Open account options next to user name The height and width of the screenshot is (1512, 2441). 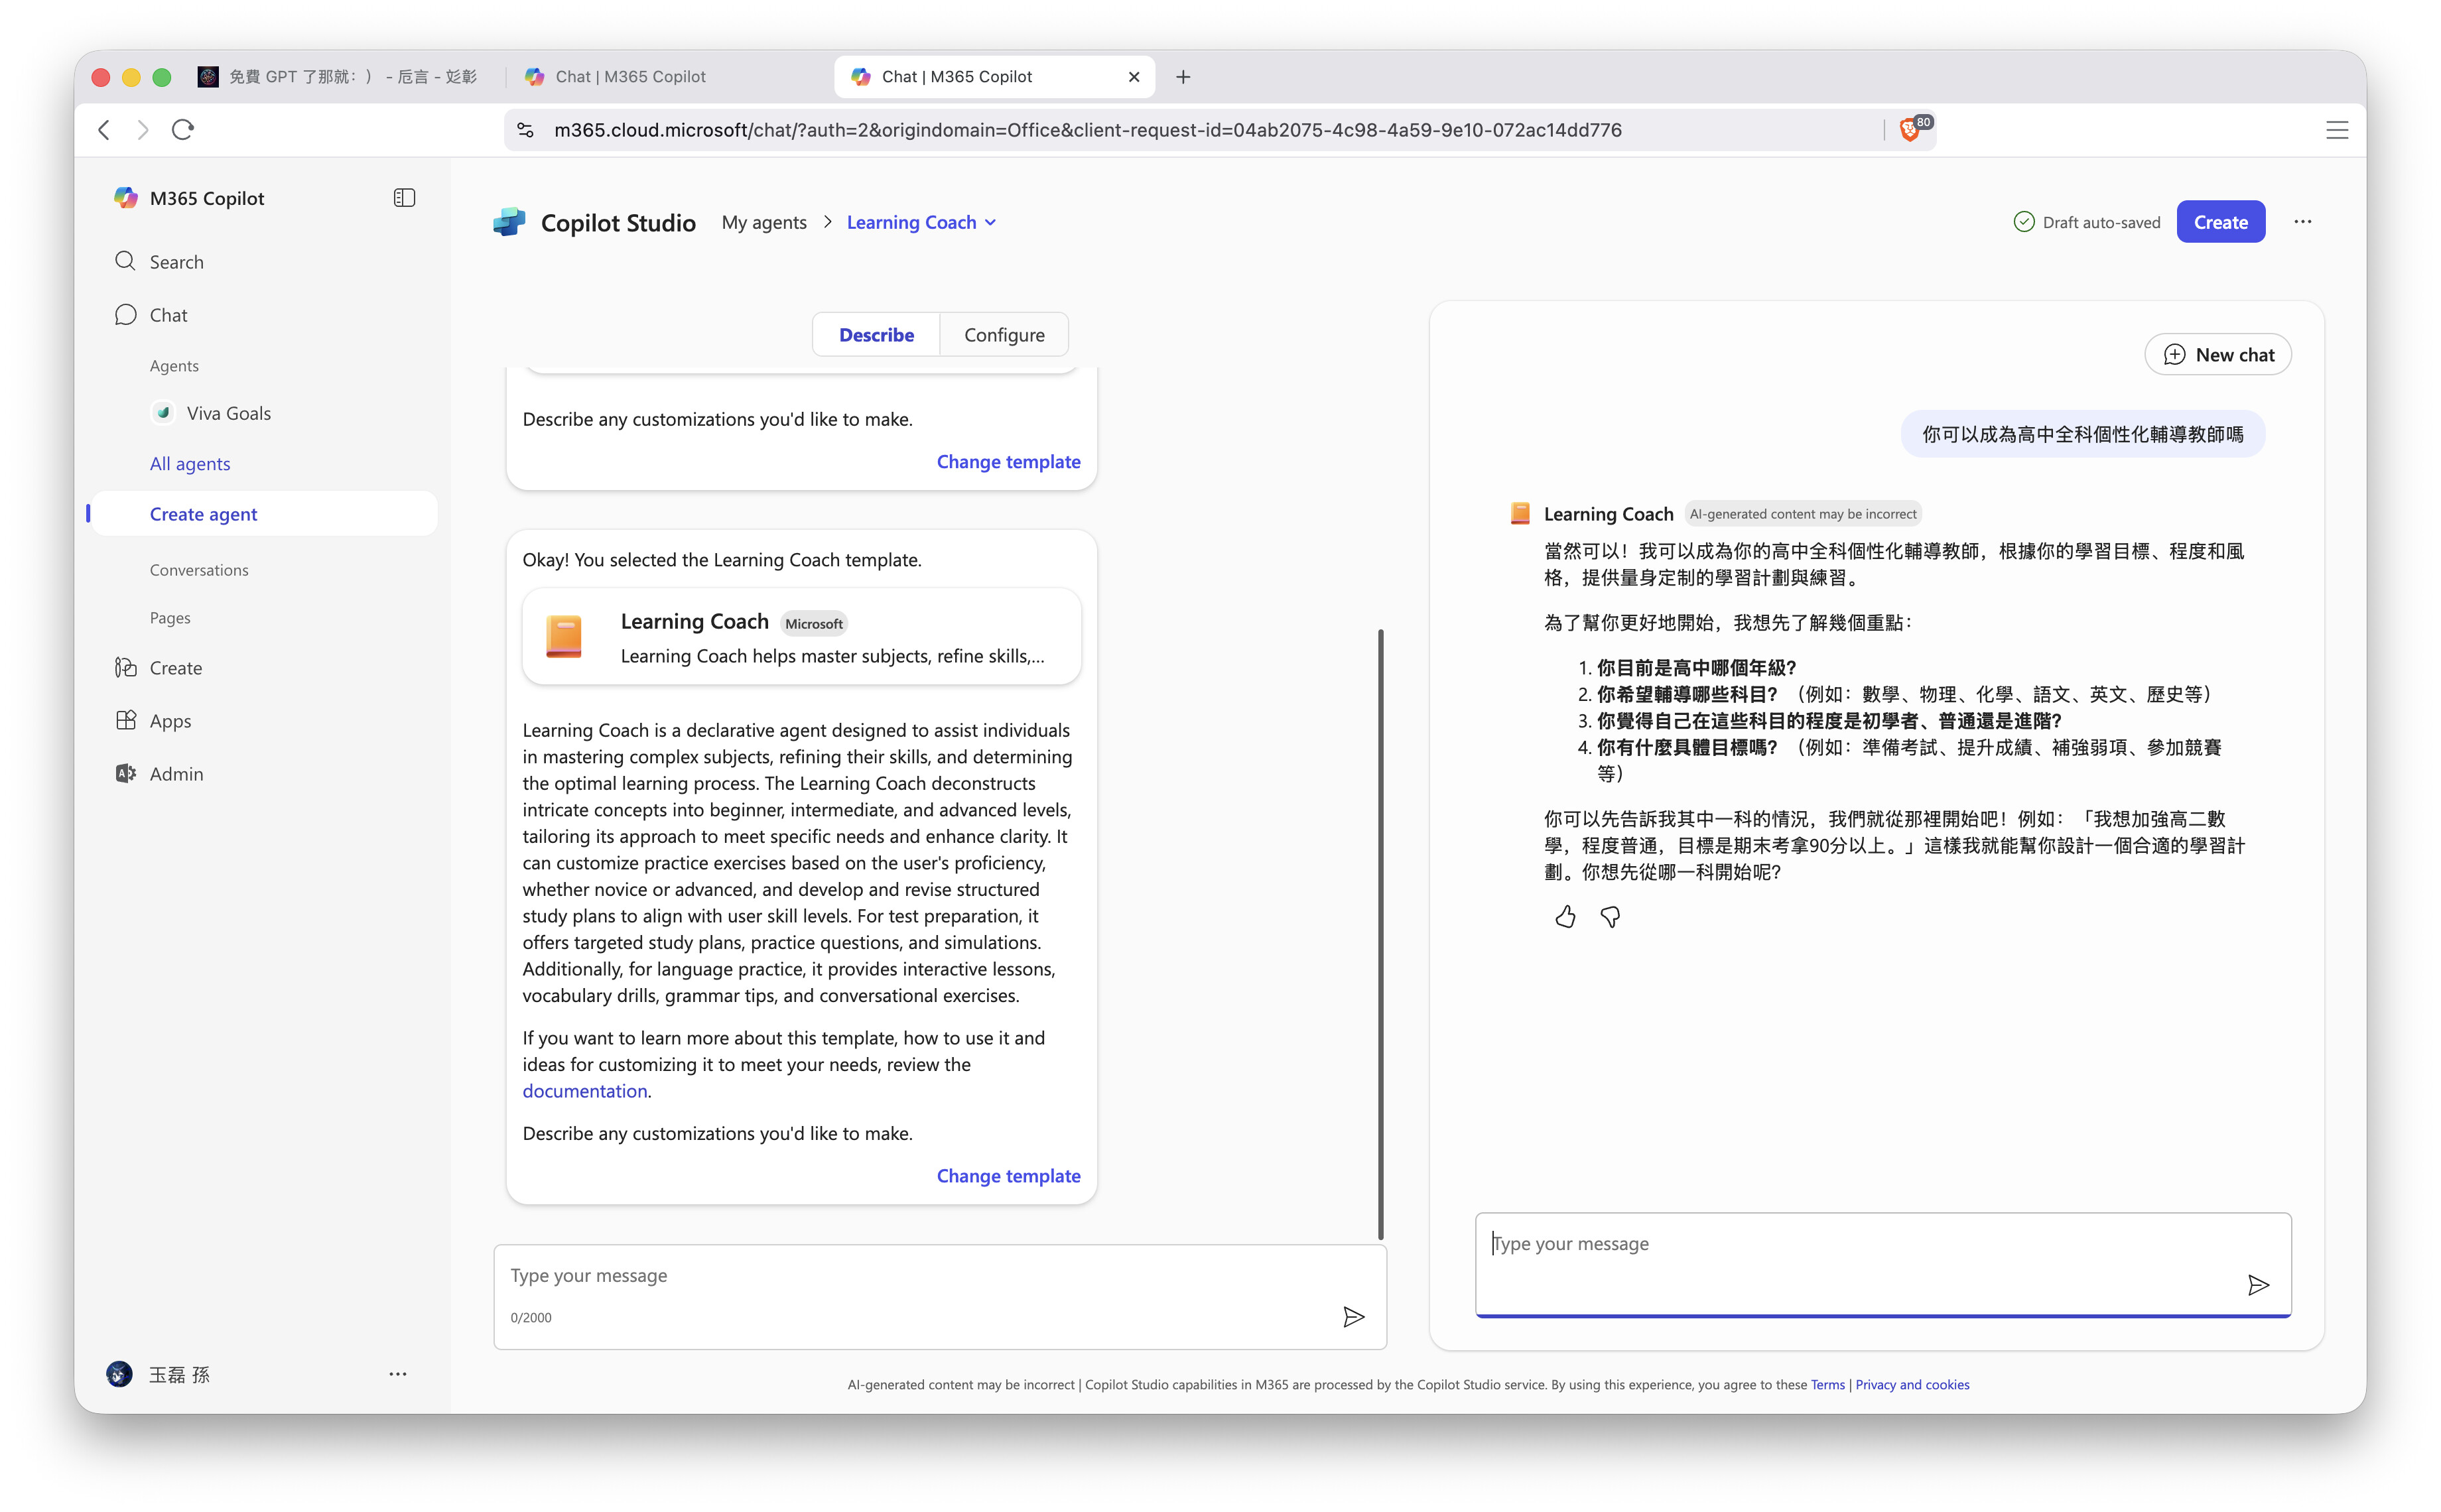[x=397, y=1374]
